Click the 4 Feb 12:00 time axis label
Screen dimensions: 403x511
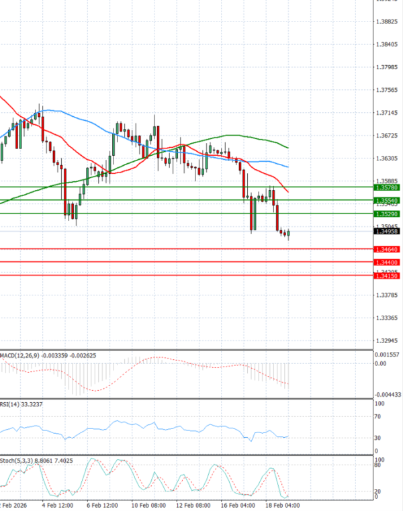pos(57,505)
